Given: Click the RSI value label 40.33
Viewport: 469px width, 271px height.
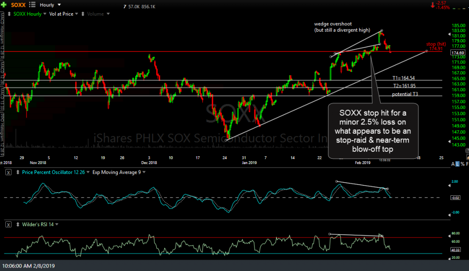Looking at the screenshot, I should tap(455, 250).
